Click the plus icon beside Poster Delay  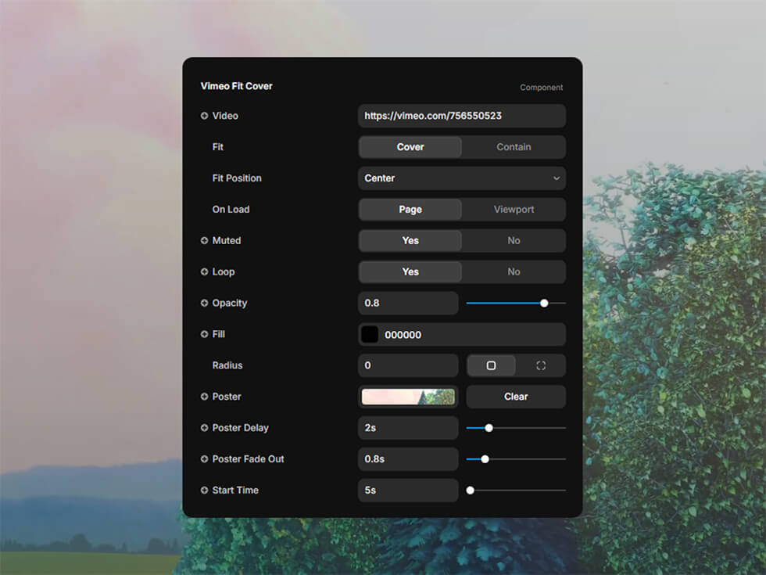pyautogui.click(x=204, y=428)
